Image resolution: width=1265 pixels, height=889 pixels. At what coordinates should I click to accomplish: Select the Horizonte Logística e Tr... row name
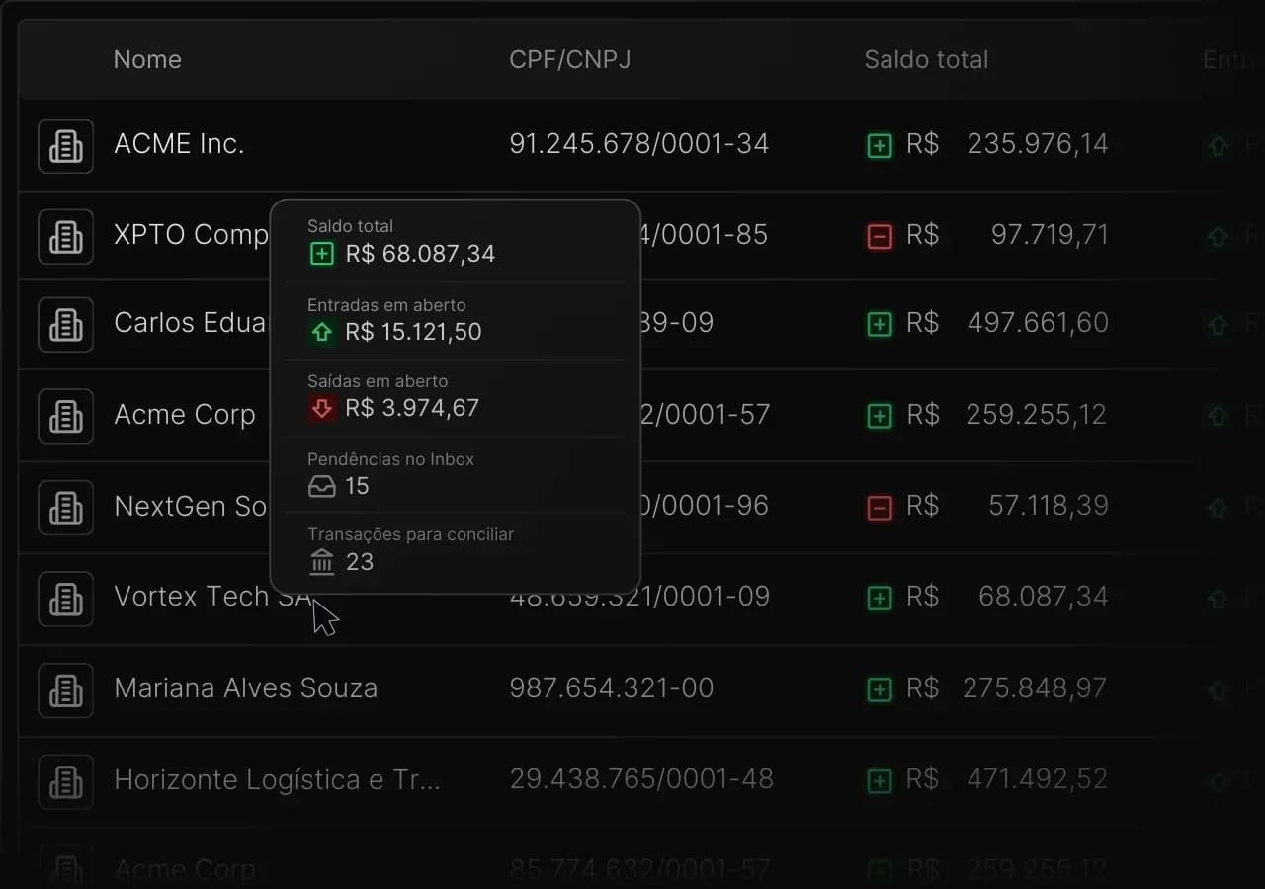[x=277, y=779]
